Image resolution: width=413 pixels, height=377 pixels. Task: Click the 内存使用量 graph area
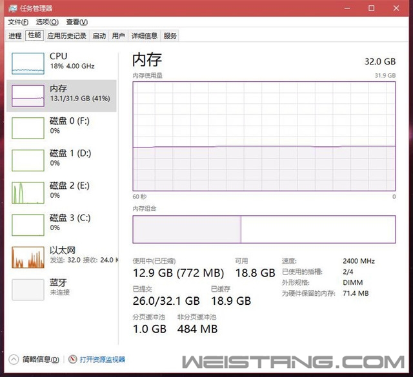click(264, 136)
